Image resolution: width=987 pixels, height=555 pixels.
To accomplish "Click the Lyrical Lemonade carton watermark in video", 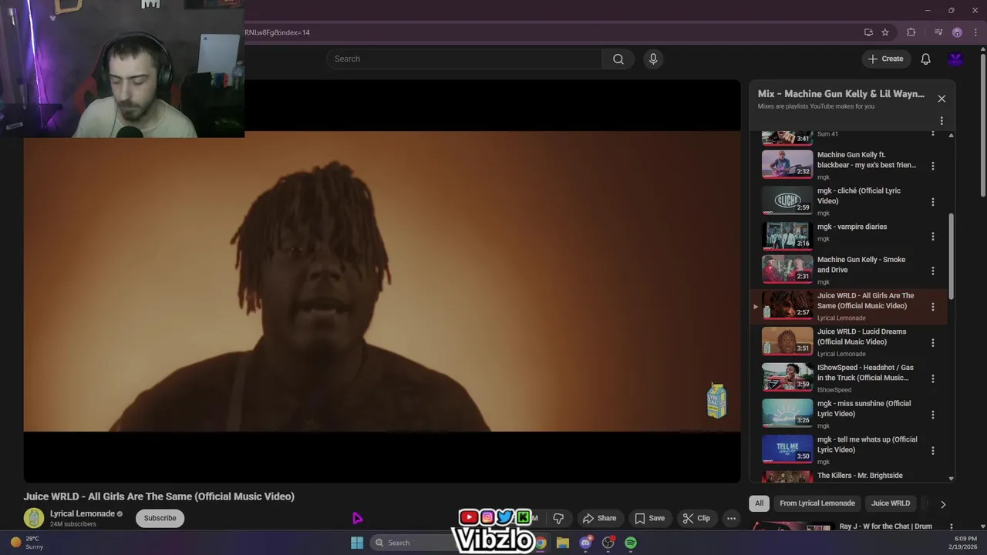I will tap(716, 401).
